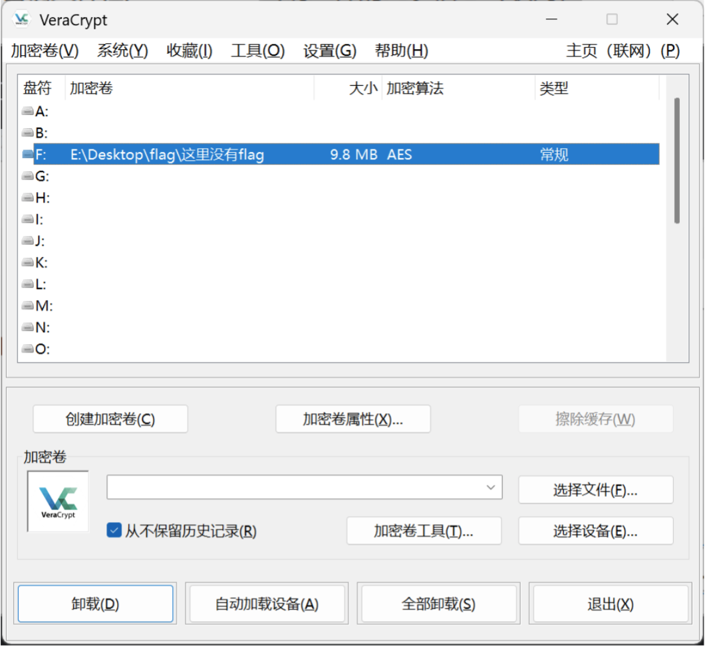The image size is (705, 647).
Task: Open the 系统(Y) menu
Action: [122, 50]
